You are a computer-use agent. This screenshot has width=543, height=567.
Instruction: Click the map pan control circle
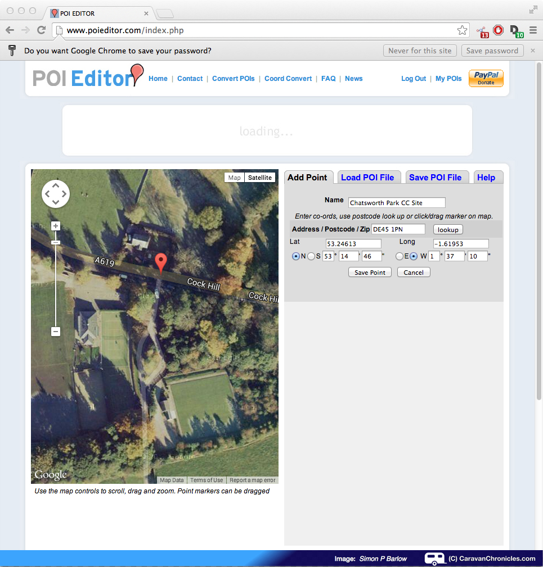[55, 194]
